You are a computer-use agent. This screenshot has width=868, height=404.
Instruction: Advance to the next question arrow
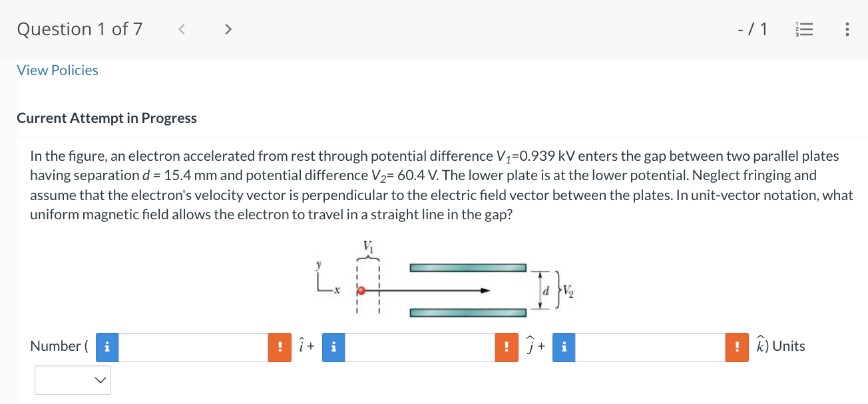tap(228, 29)
